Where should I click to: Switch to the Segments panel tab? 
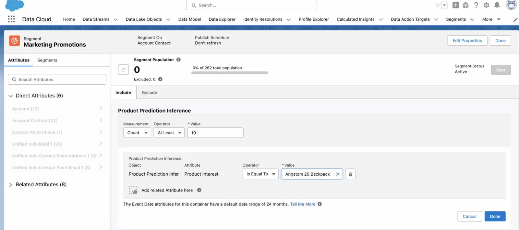coord(47,60)
